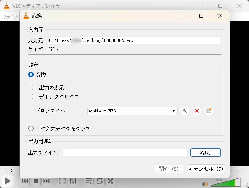Image resolution: width=249 pixels, height=188 pixels.
Task: Enable 出力の表示 checkbox
Action: click(x=34, y=87)
